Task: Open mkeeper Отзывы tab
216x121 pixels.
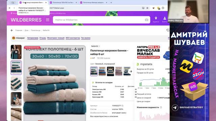Action: 43,38
